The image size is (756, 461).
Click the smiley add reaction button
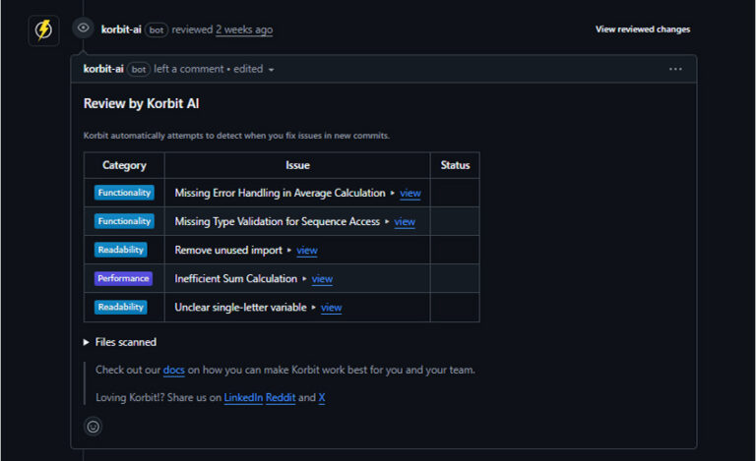[x=94, y=427]
